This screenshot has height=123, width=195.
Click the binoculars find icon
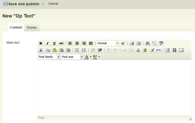coord(147,43)
